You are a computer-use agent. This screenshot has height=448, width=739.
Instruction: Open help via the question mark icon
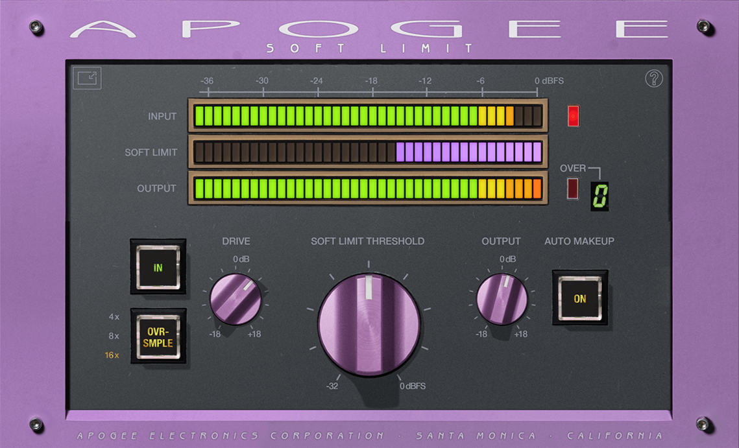(655, 78)
